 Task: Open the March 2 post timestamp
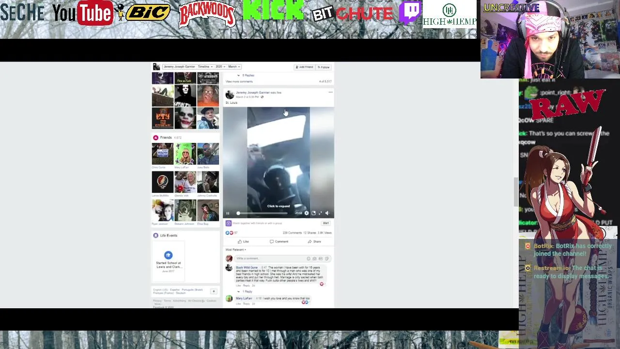247,97
